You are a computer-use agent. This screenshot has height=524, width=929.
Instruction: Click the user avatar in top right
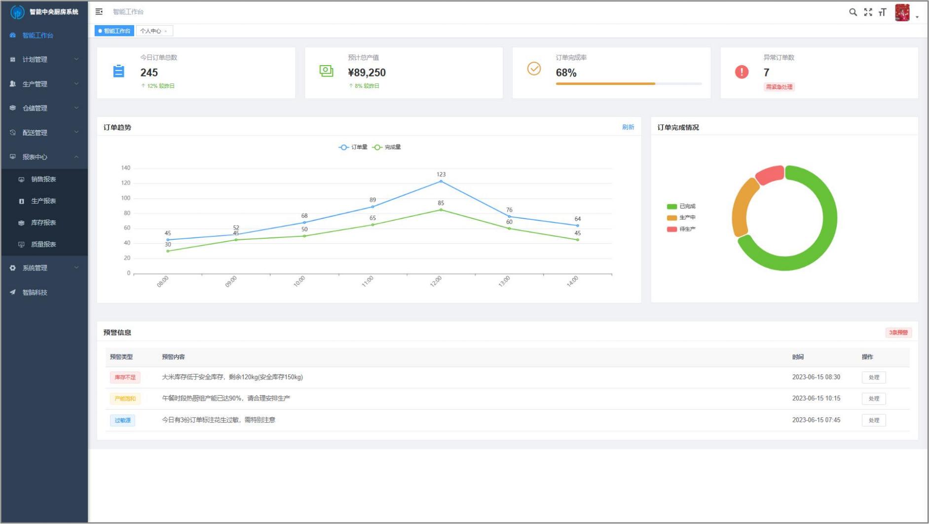click(x=902, y=13)
